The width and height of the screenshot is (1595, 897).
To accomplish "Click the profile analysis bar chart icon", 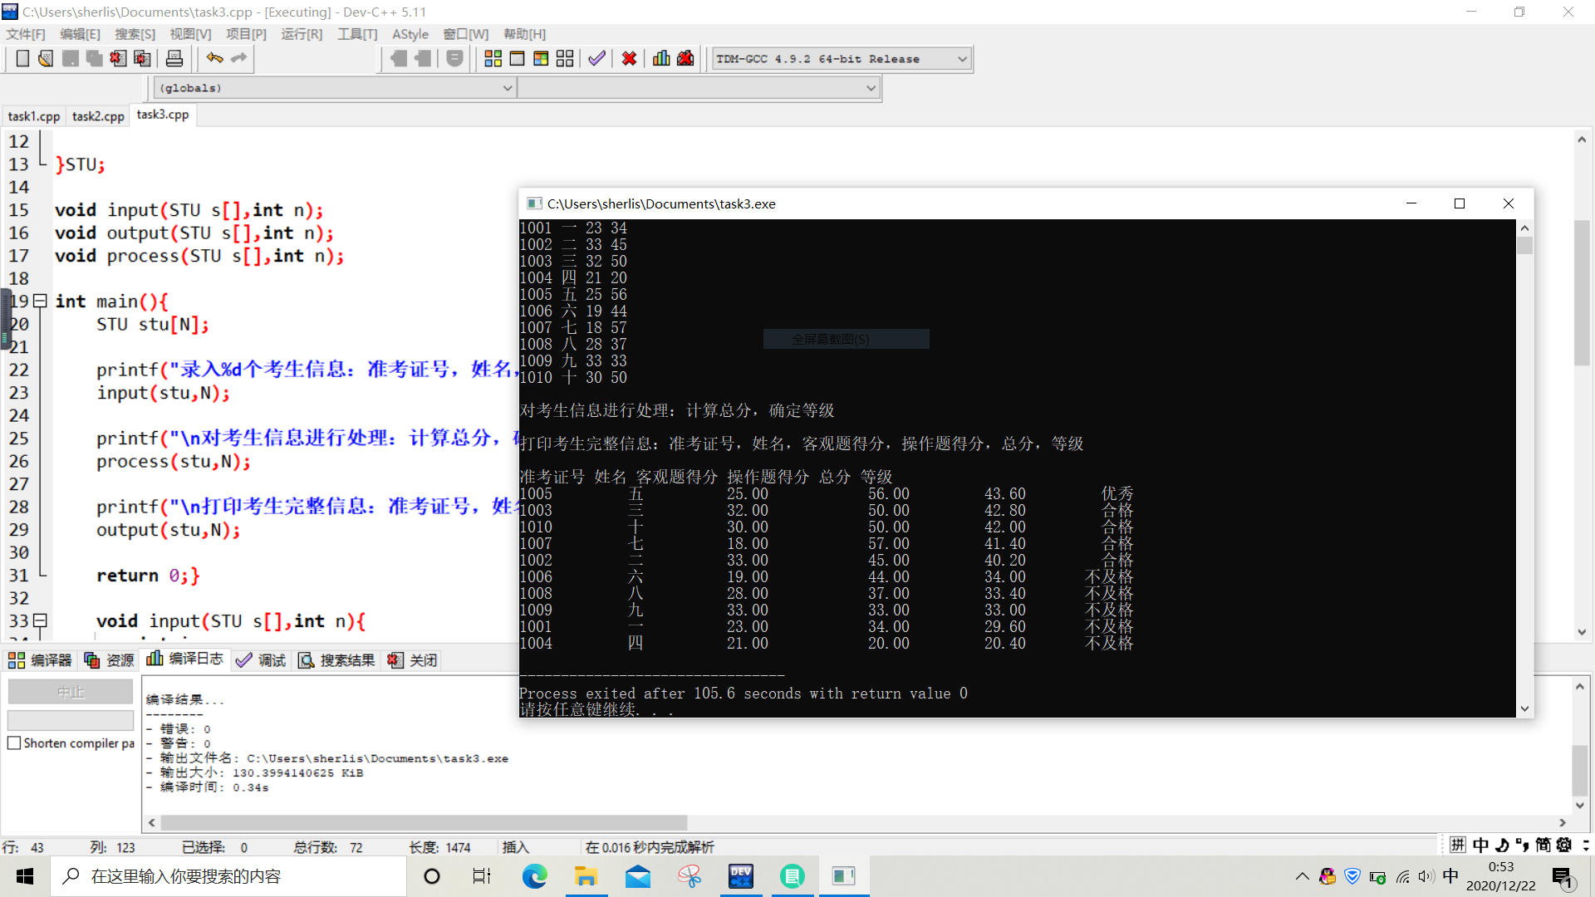I will (661, 59).
